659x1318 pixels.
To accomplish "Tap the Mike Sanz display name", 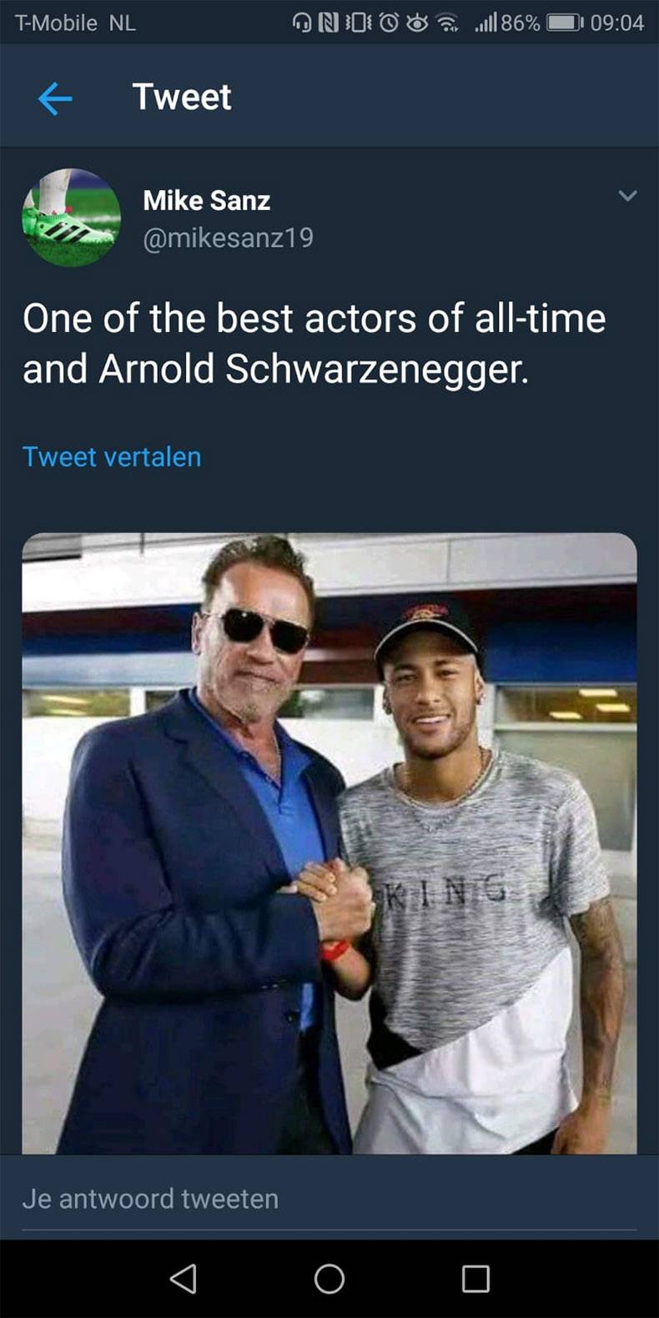I will [x=207, y=200].
